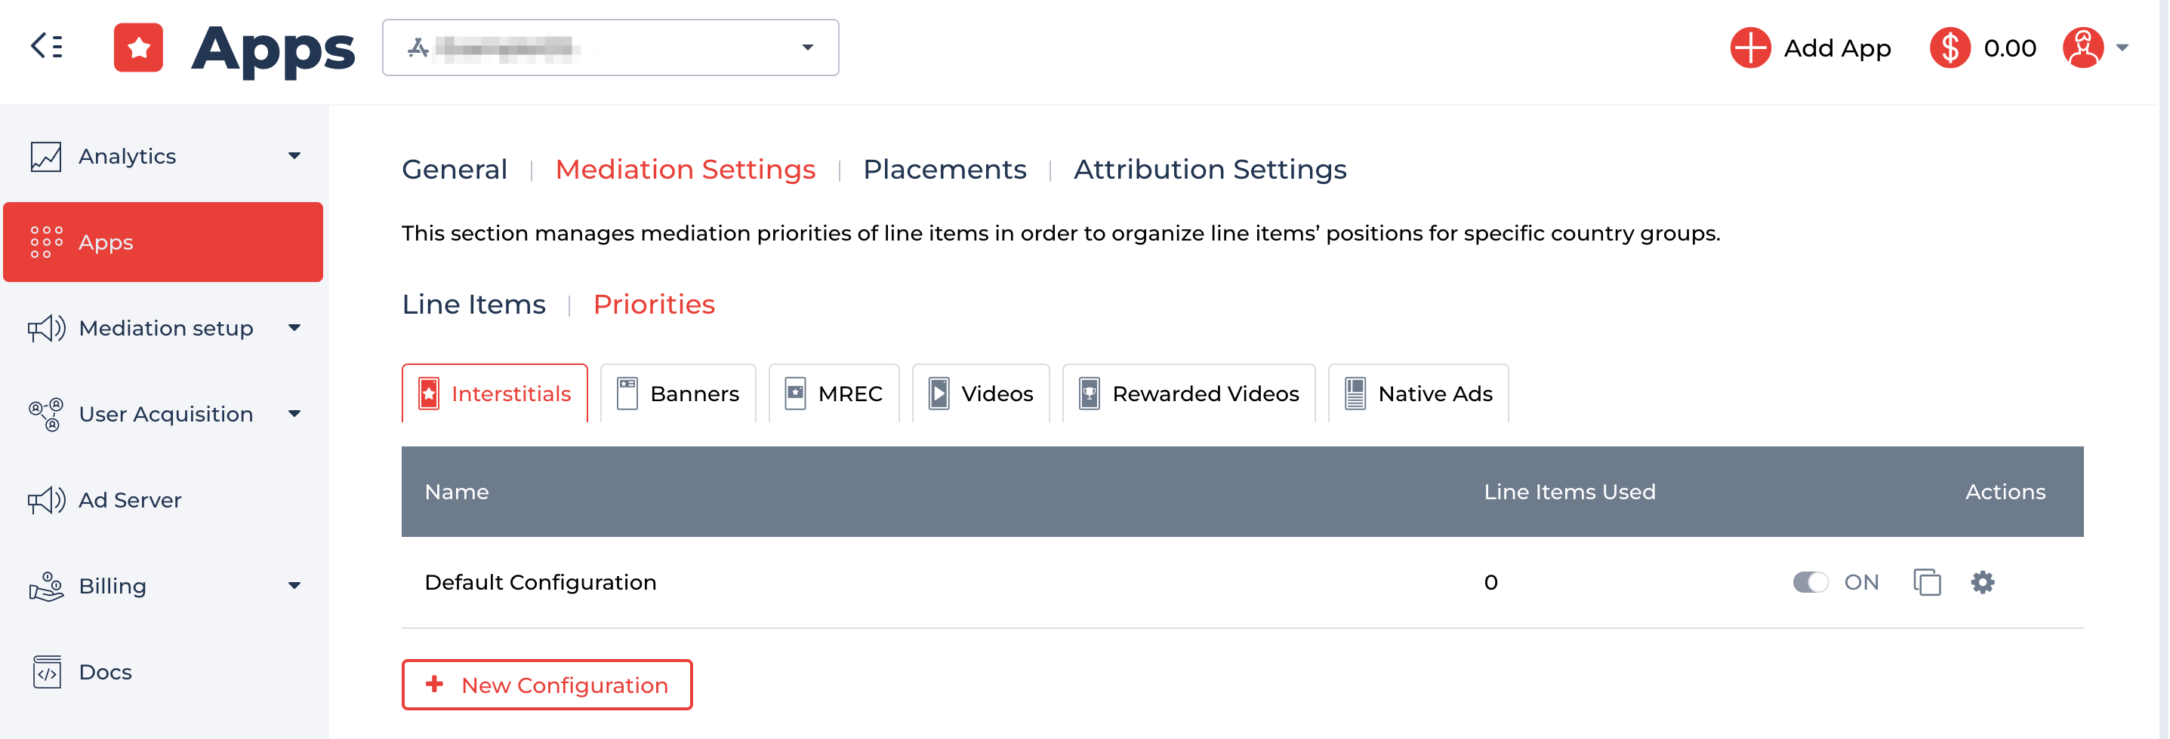Screen dimensions: 2170x739
Task: Switch to the Native Ads tab
Action: click(1418, 394)
